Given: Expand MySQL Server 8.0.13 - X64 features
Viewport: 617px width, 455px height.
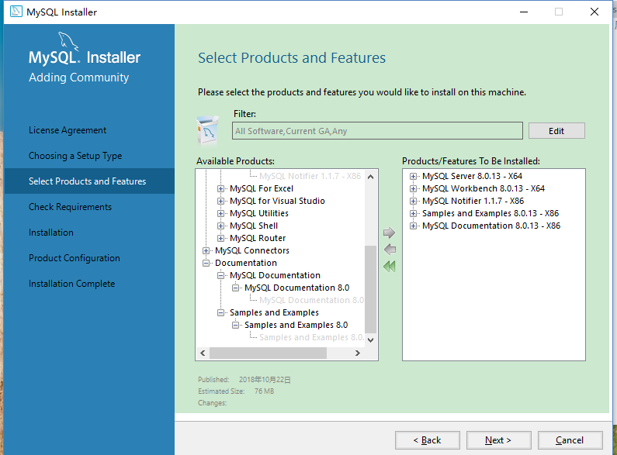Looking at the screenshot, I should [x=413, y=177].
